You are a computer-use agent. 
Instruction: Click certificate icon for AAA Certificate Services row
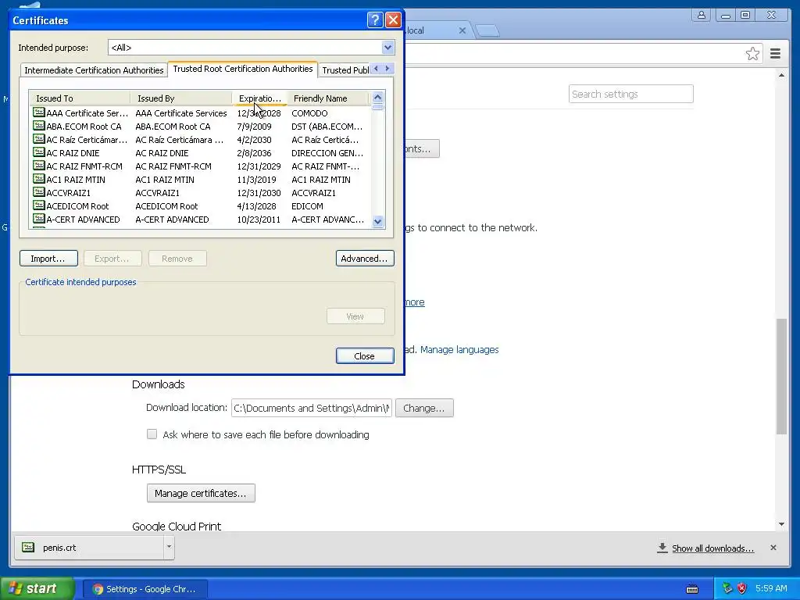coord(39,112)
